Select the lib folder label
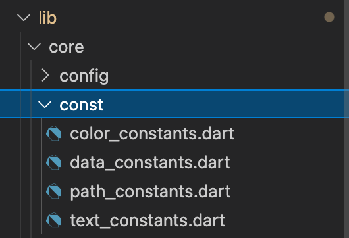 coord(47,18)
